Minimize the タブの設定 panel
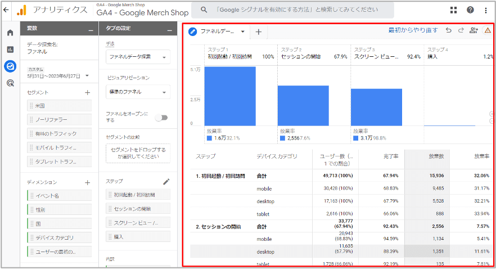The height and width of the screenshot is (269, 496). (x=170, y=30)
